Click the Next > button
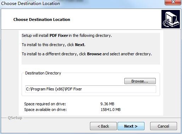 pos(131,126)
